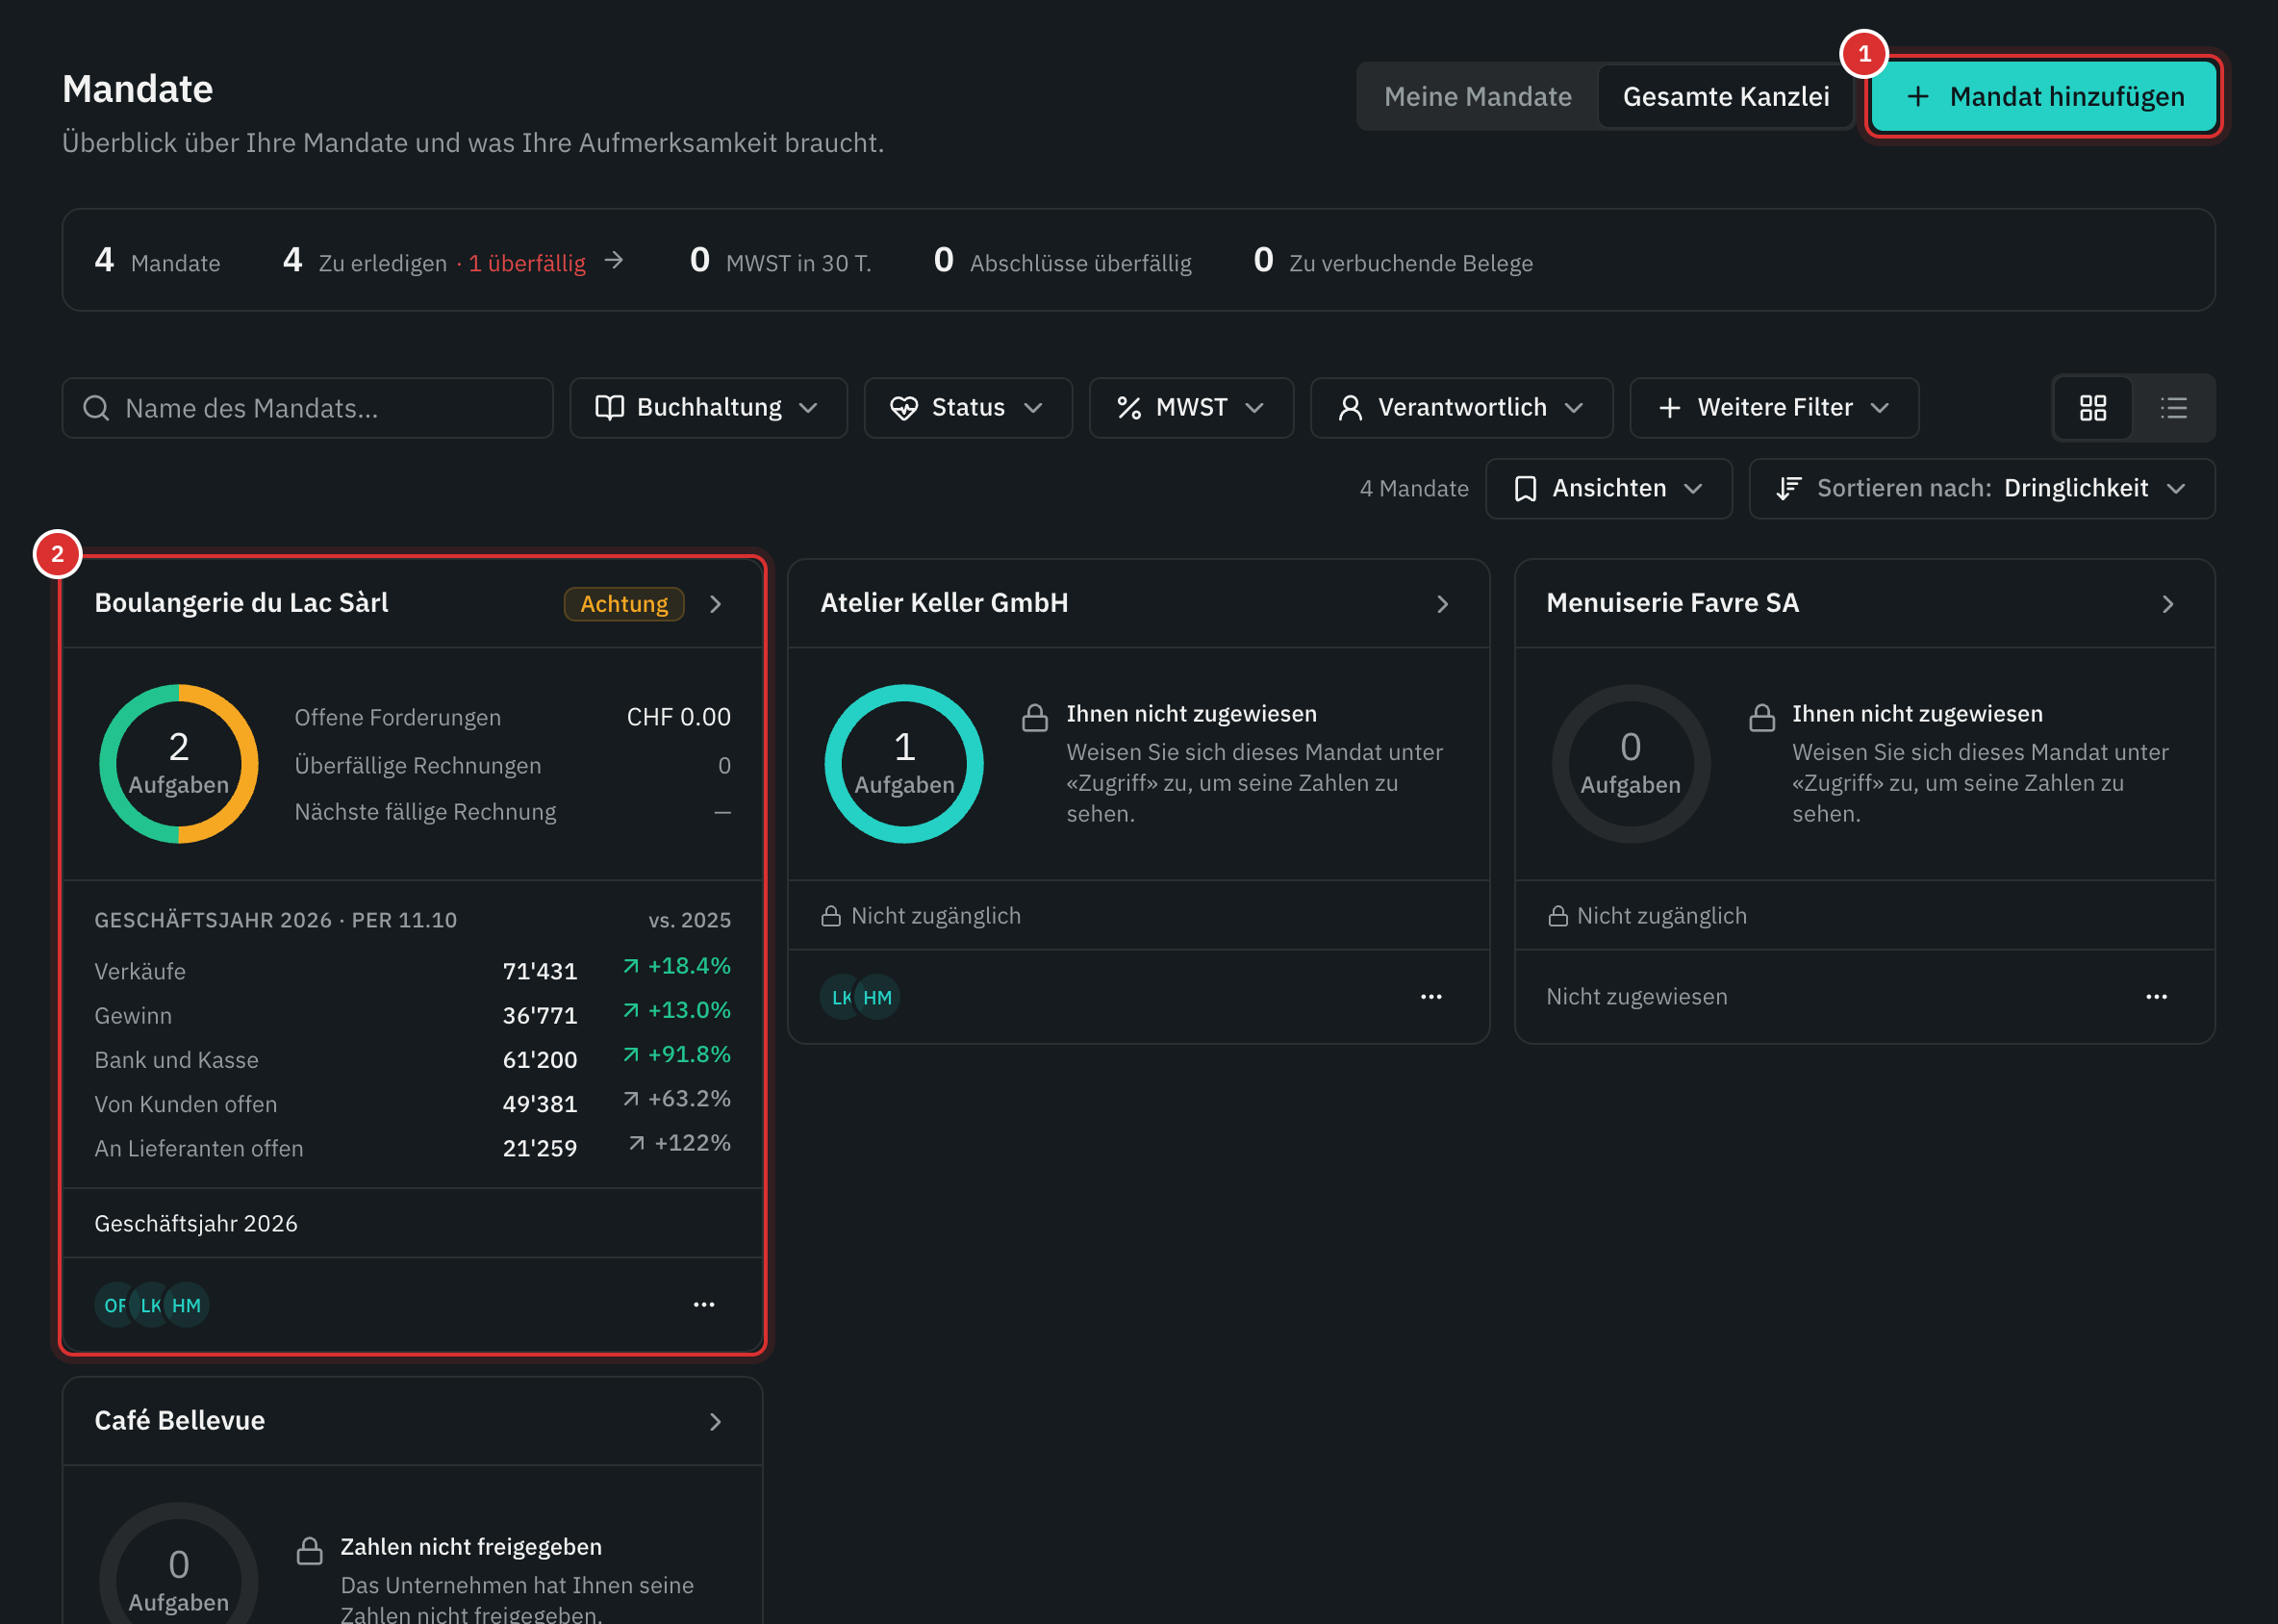
Task: Click the Mandat hinzufügen button
Action: pos(2043,97)
